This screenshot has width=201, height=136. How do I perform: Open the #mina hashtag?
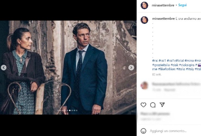[x=189, y=61]
